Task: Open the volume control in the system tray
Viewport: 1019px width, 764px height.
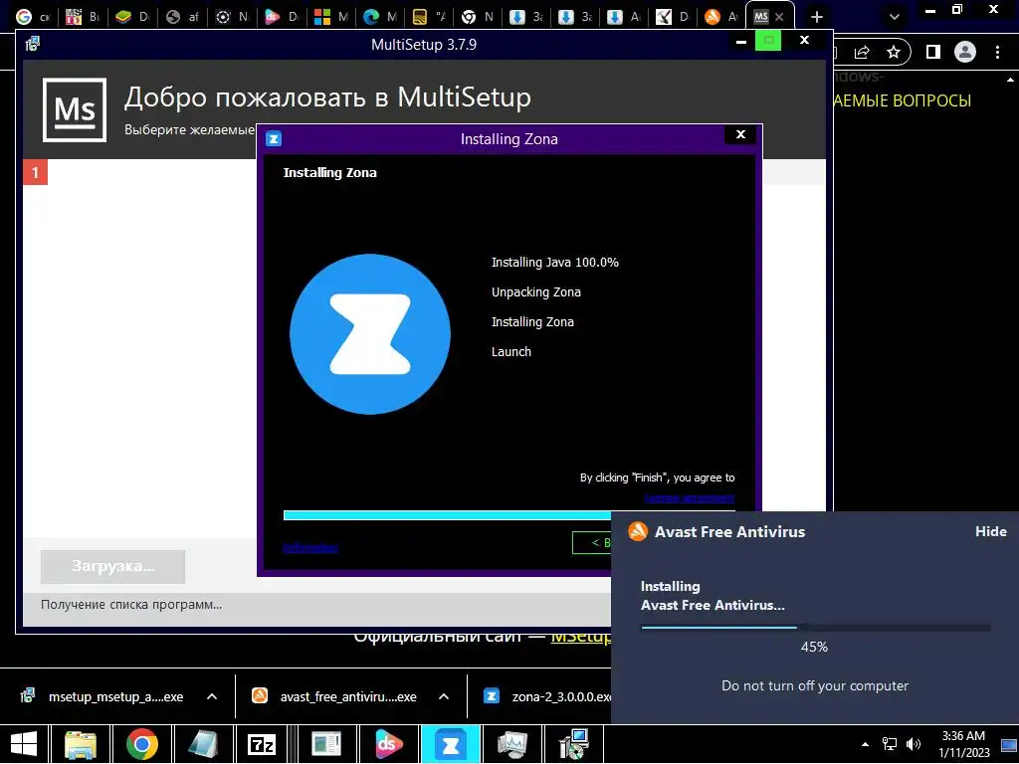Action: 914,744
